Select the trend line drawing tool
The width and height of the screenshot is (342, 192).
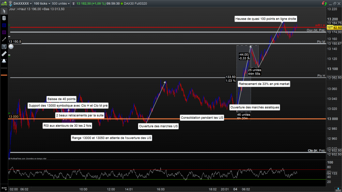tap(4, 39)
